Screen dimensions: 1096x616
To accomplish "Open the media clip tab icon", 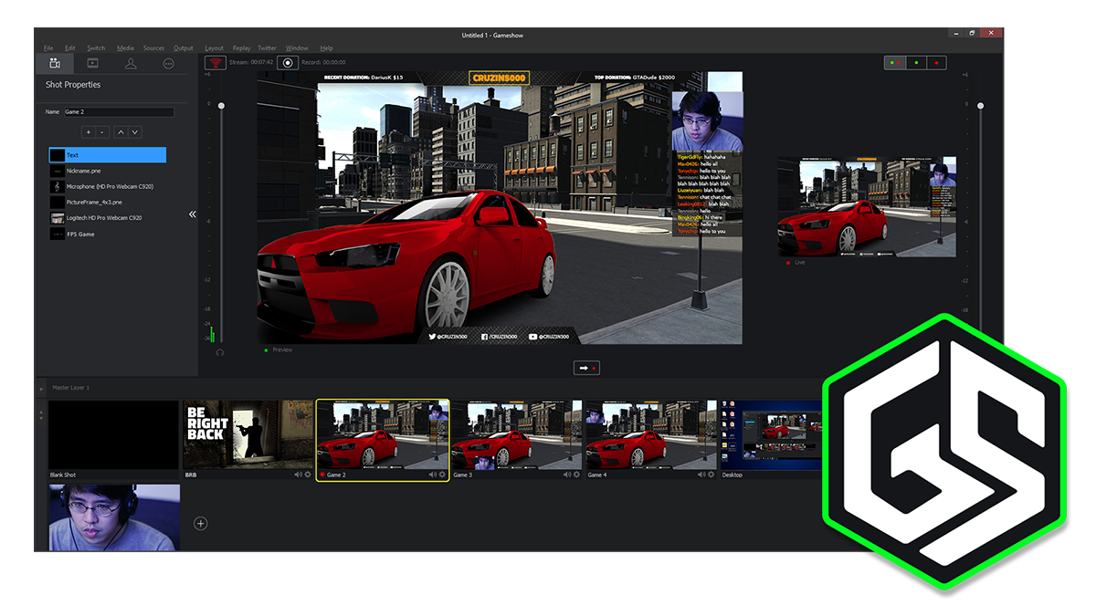I will click(x=92, y=64).
